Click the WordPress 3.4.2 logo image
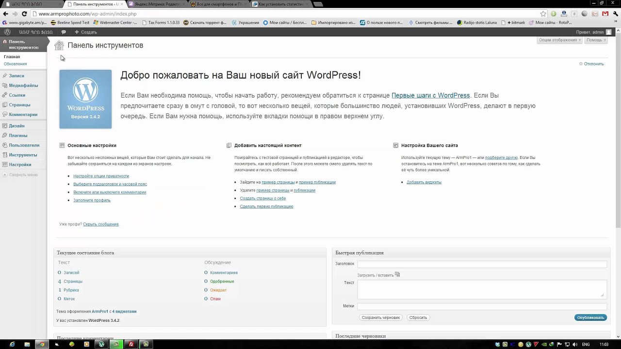 (85, 99)
